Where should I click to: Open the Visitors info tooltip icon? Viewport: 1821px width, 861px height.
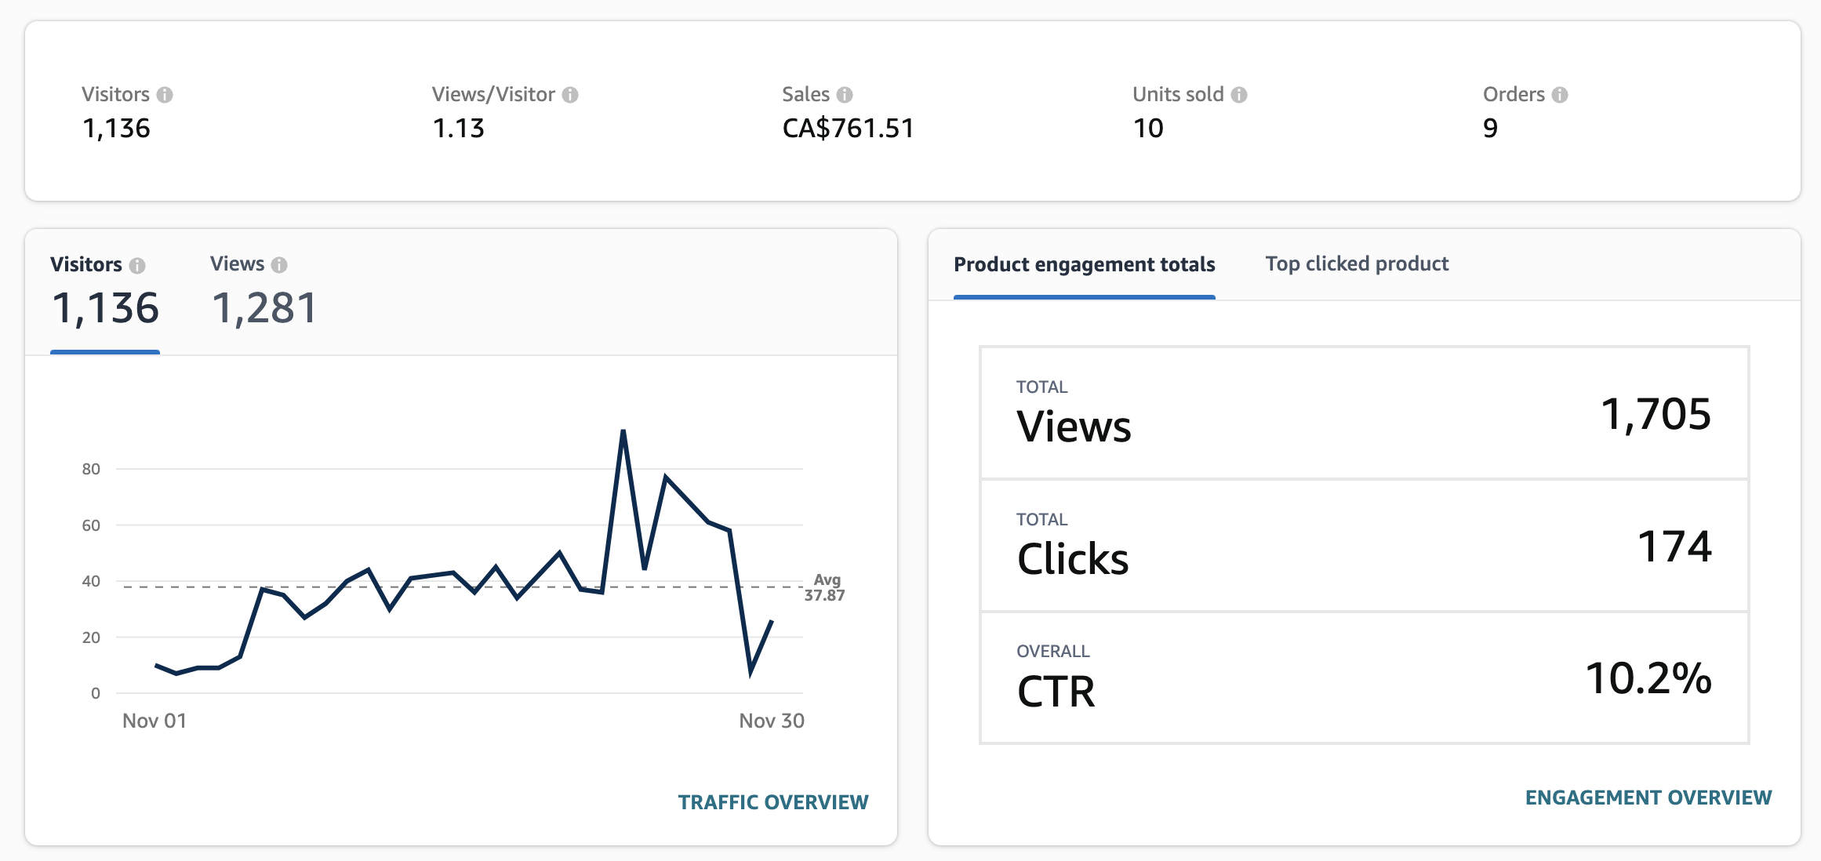point(165,93)
